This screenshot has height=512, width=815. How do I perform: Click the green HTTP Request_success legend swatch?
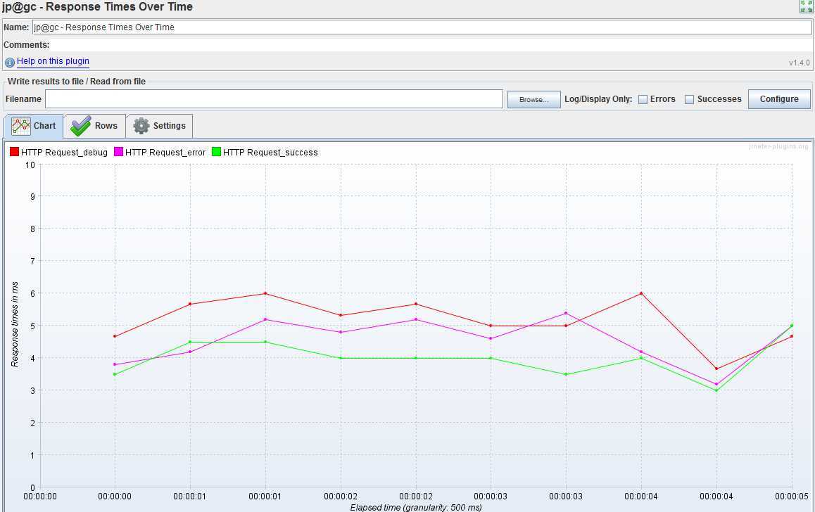(x=216, y=152)
